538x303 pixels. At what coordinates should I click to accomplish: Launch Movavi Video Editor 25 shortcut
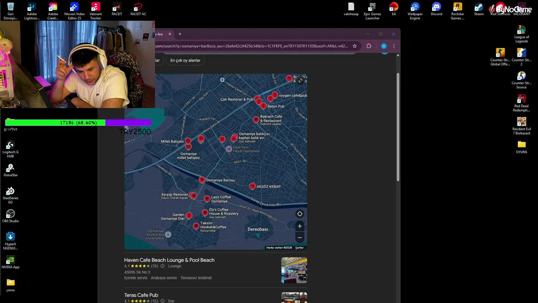(74, 11)
